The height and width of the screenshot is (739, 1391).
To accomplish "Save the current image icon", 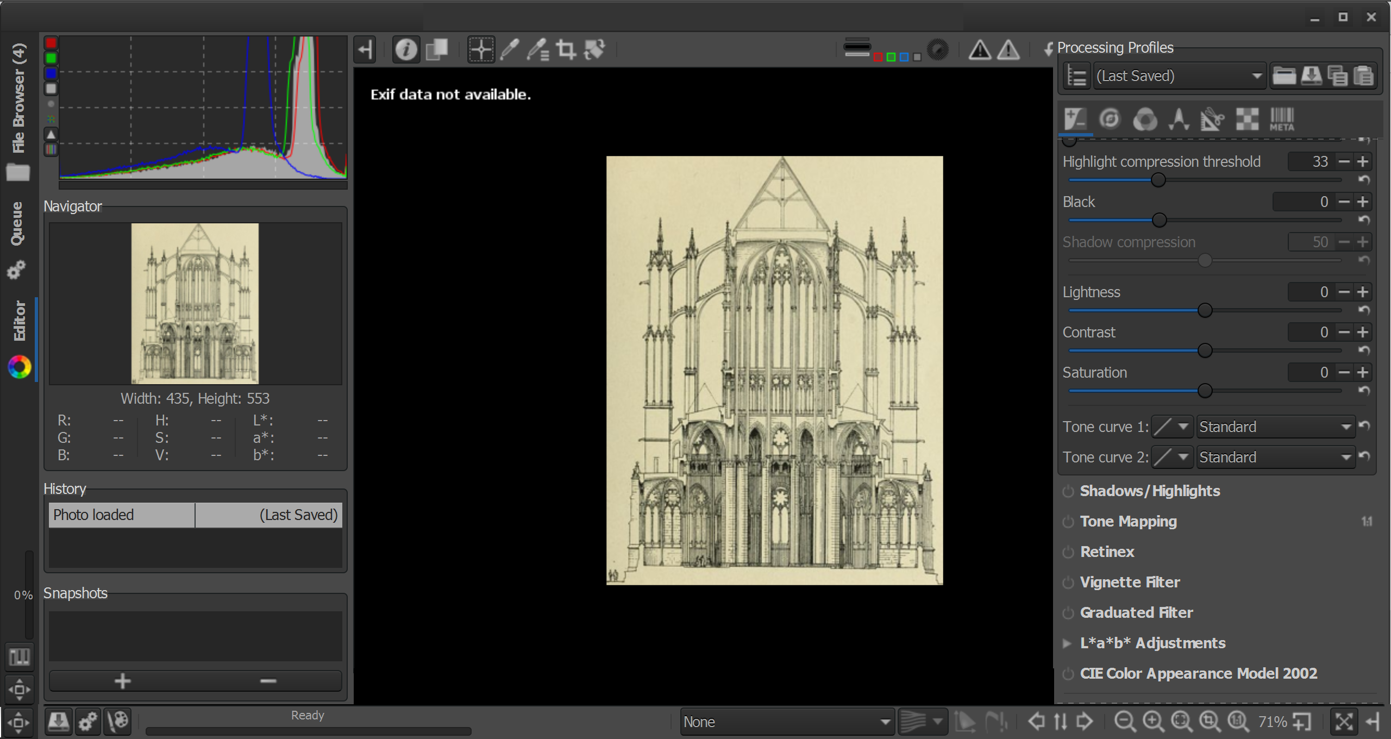I will [x=58, y=722].
